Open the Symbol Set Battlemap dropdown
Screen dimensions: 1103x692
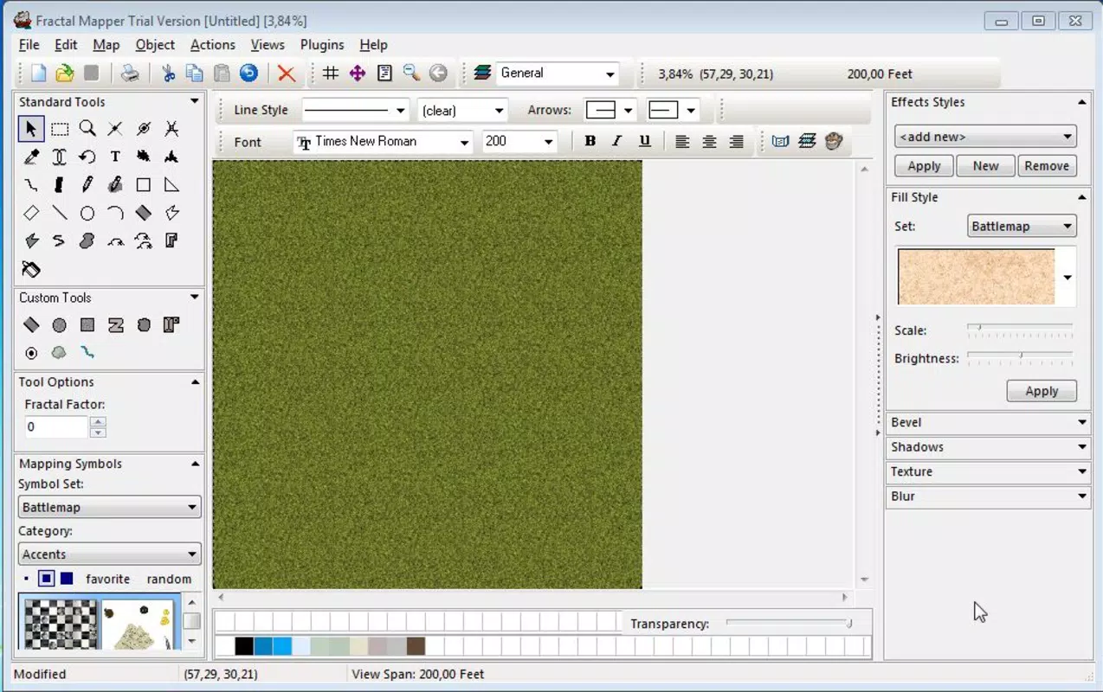pos(109,507)
